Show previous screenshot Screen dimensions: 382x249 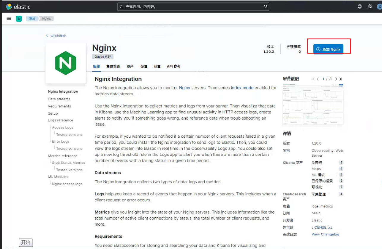(x=318, y=79)
